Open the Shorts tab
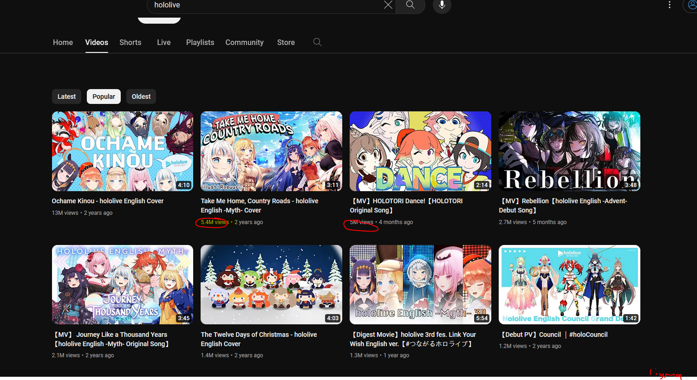 (x=130, y=42)
